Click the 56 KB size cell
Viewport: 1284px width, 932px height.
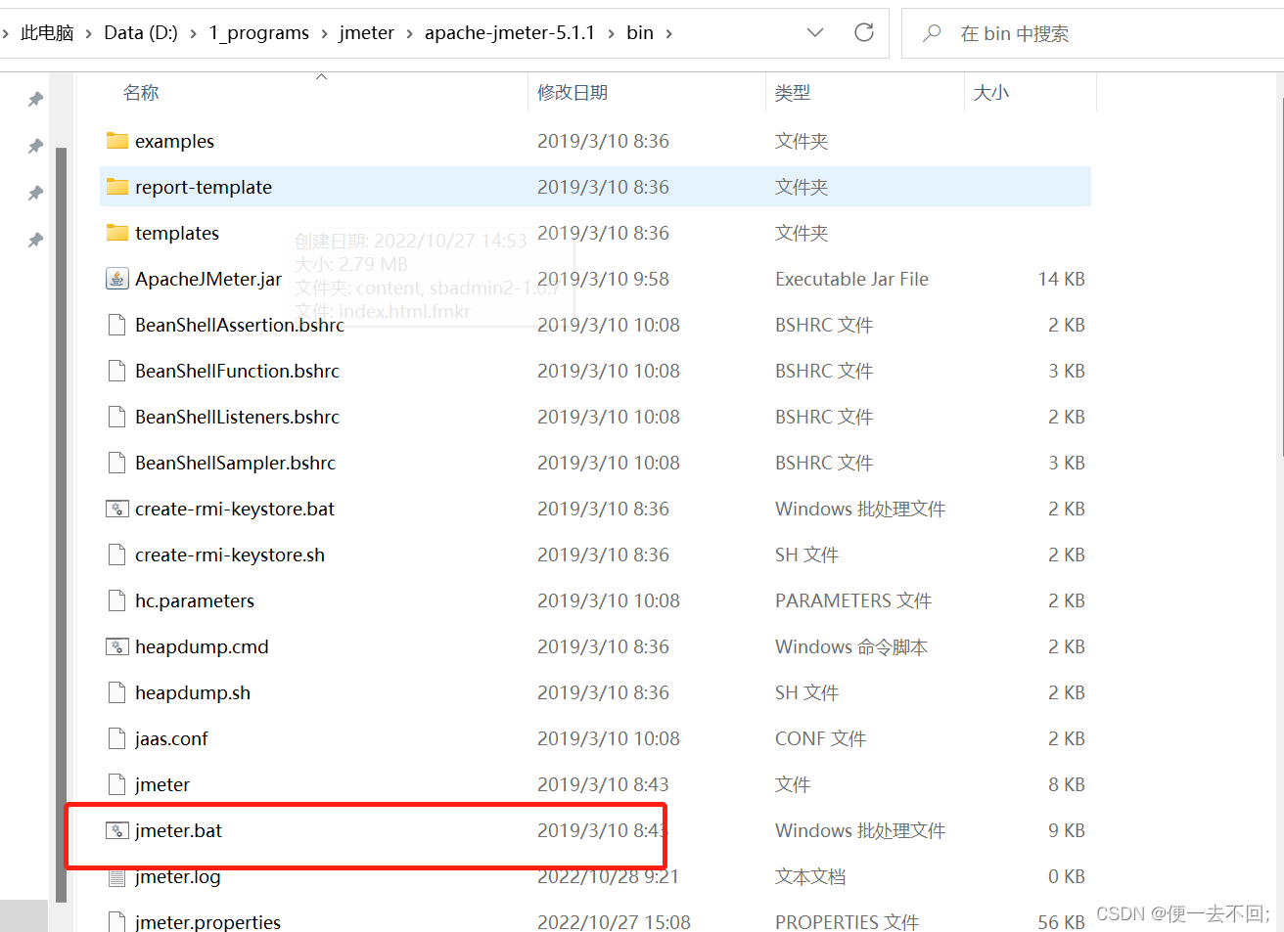coord(1061,922)
